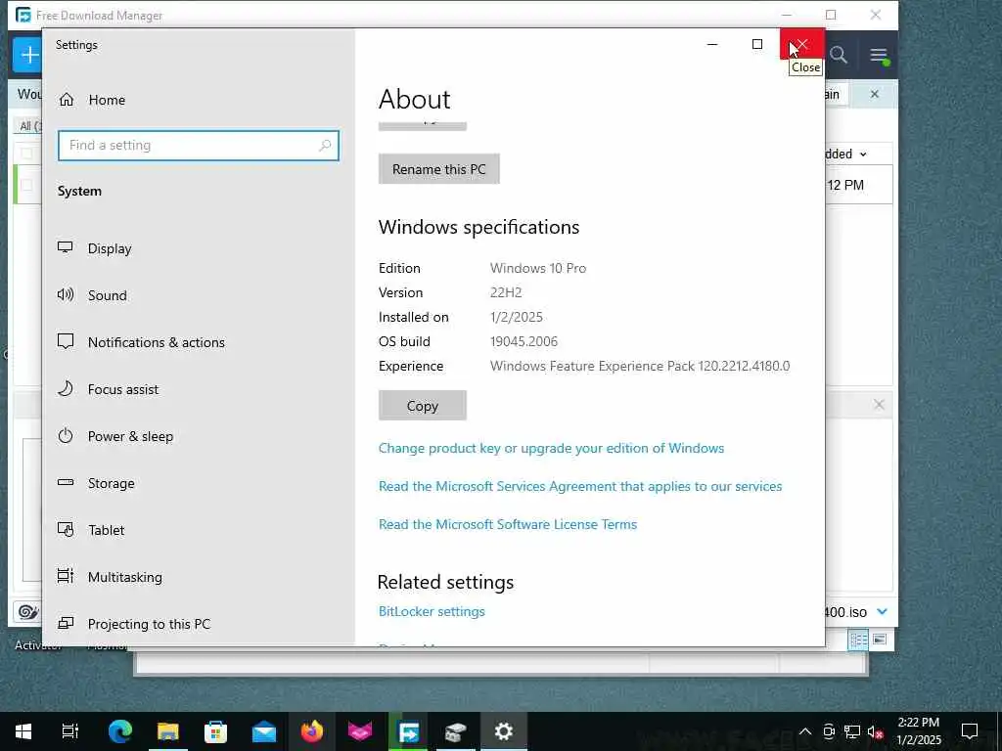Toggle snail speed mode in Free Download Manager
The image size is (1002, 751).
pos(26,612)
